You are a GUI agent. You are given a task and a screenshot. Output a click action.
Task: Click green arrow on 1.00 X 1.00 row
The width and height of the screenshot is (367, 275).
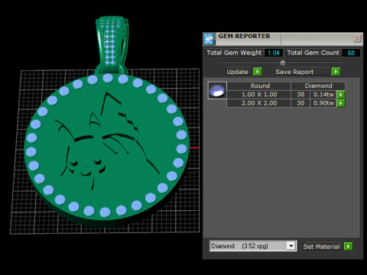pos(341,95)
